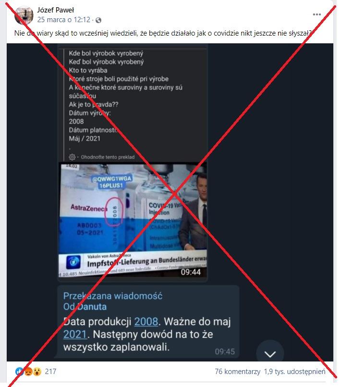The image size is (341, 387).
Task: Click the linked year 2021 in message
Action: 75,334
